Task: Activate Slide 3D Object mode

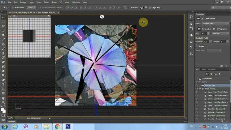Action: [x=154, y=8]
